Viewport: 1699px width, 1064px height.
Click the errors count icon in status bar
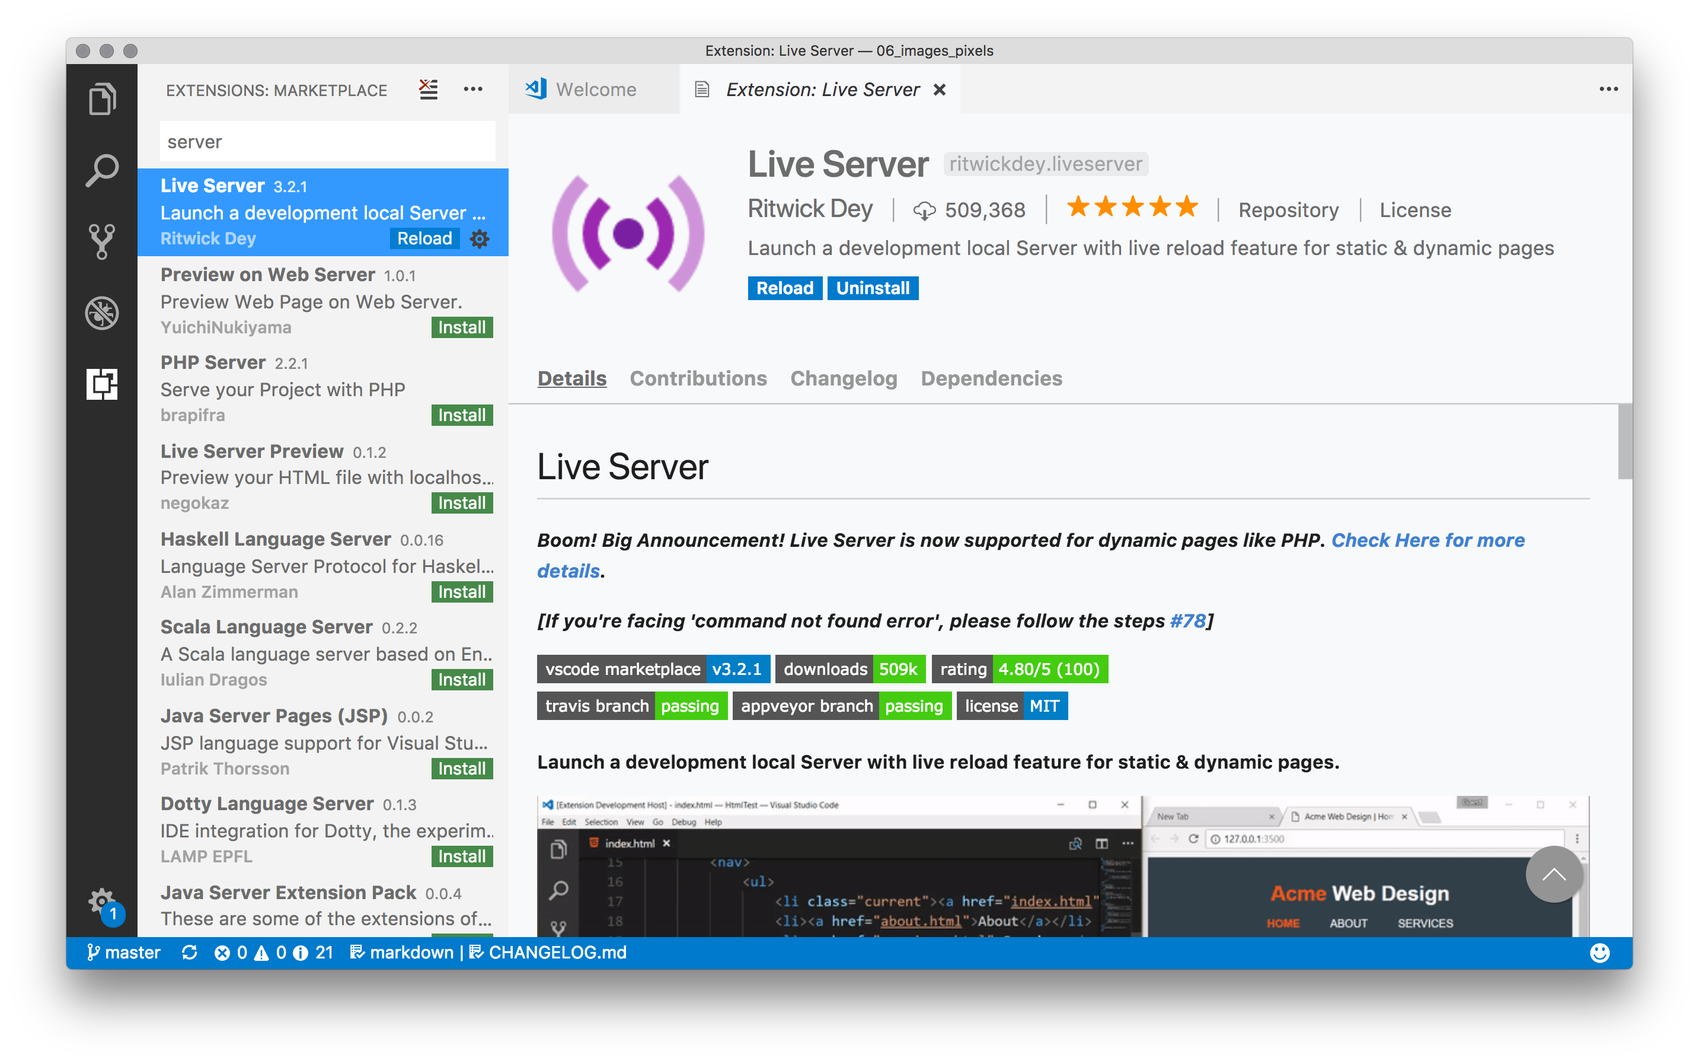[x=230, y=952]
